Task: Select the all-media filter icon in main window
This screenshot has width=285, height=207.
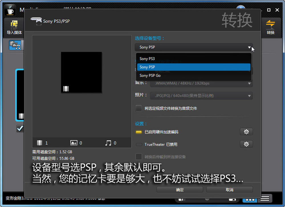Action: (15, 45)
